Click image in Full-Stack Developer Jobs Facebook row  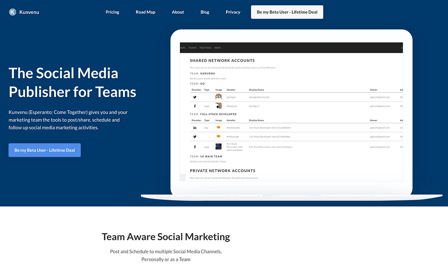(218, 147)
